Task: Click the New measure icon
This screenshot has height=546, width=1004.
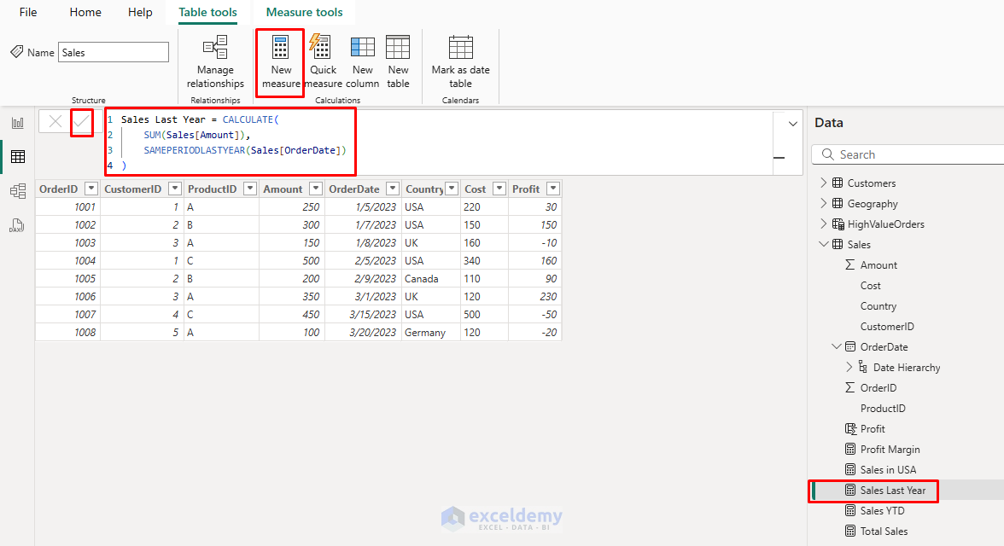Action: click(280, 48)
